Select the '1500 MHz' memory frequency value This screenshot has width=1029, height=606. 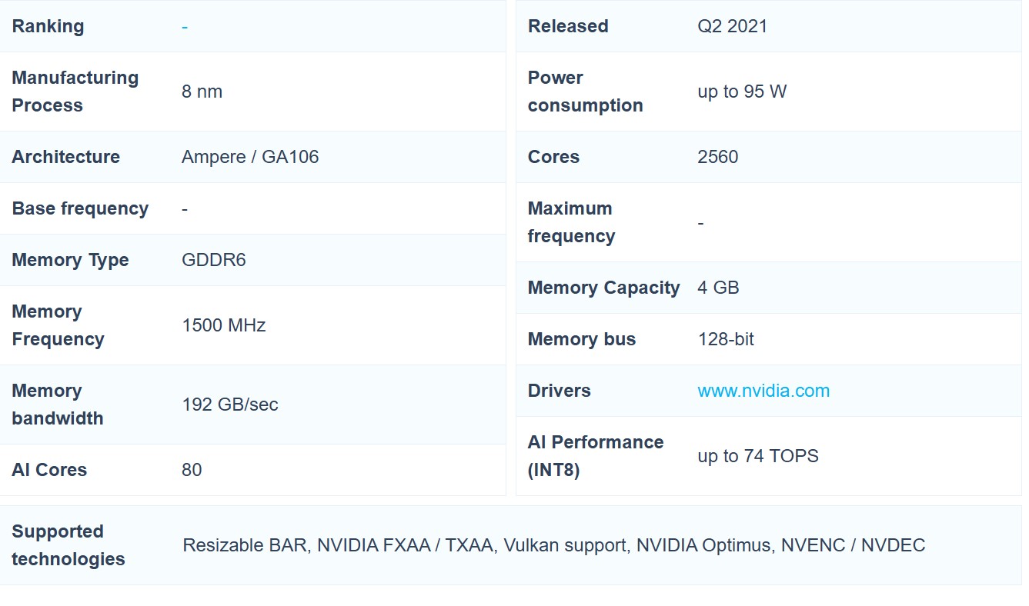click(223, 325)
